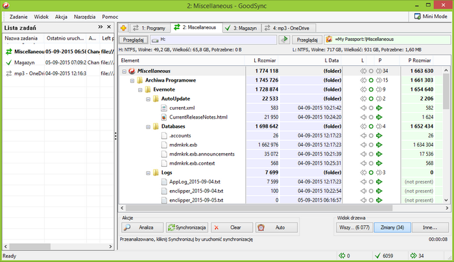Click the vertical scrollbar down arrow in file tree
Screen dimensions: 454x262
(446, 200)
